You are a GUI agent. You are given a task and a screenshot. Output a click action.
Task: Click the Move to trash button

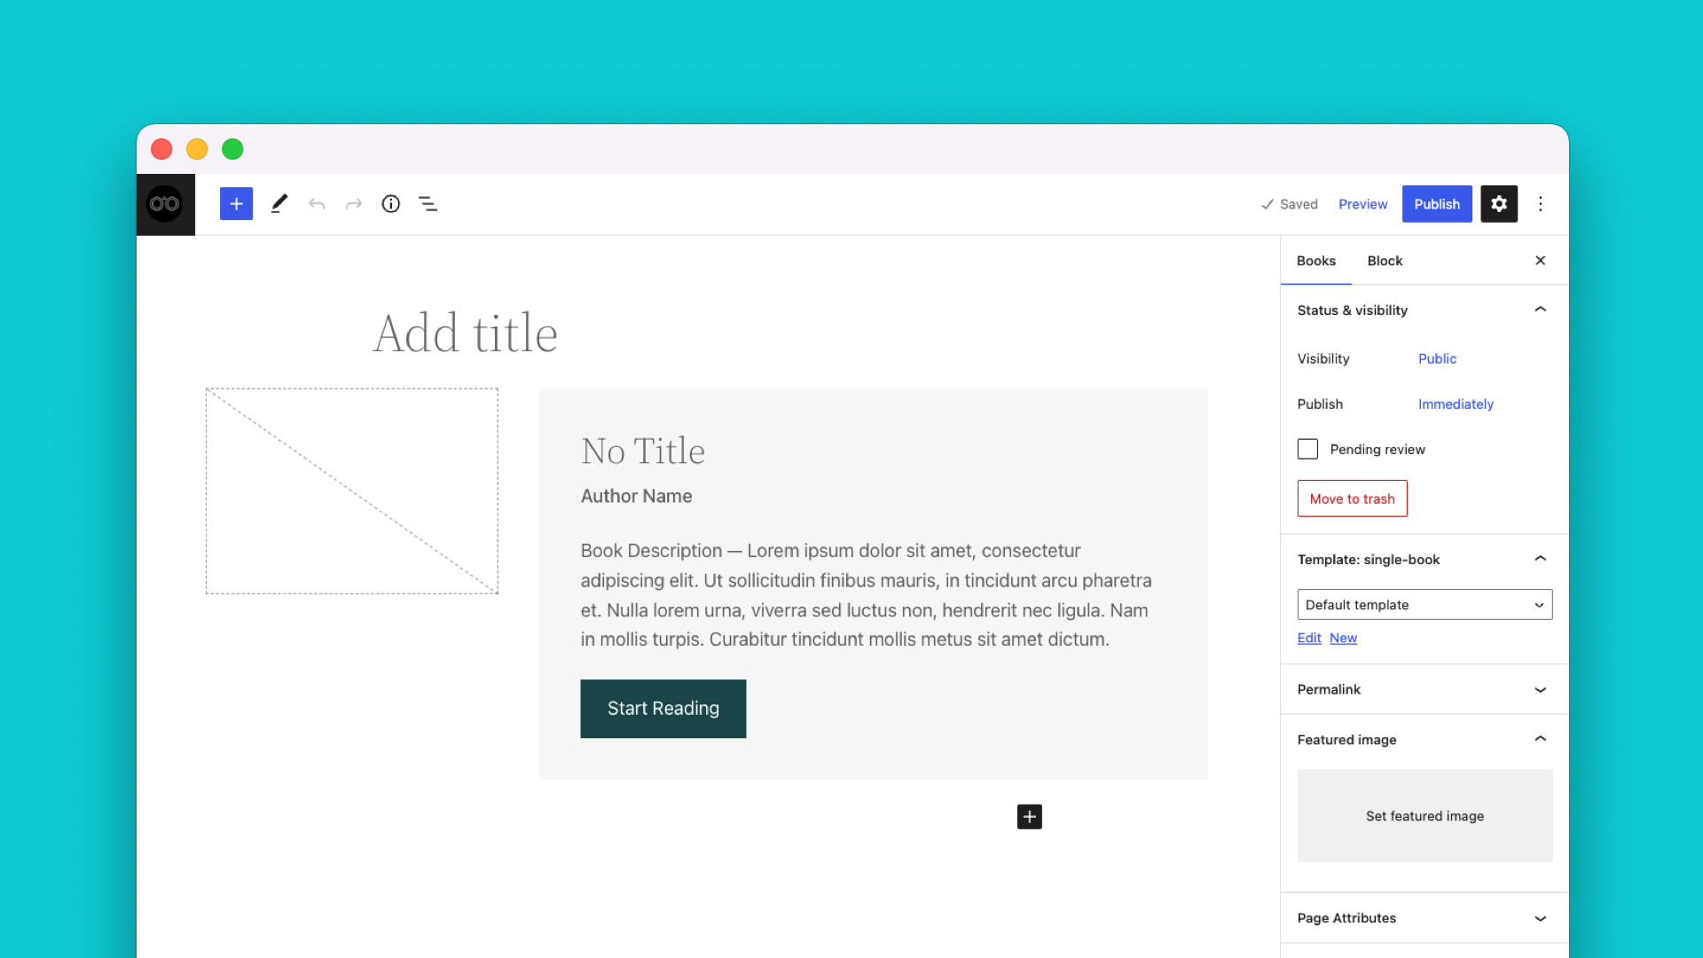click(1352, 497)
